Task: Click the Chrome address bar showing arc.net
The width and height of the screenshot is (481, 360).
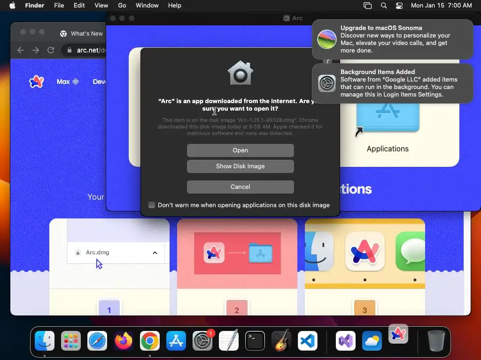Action: pyautogui.click(x=84, y=50)
